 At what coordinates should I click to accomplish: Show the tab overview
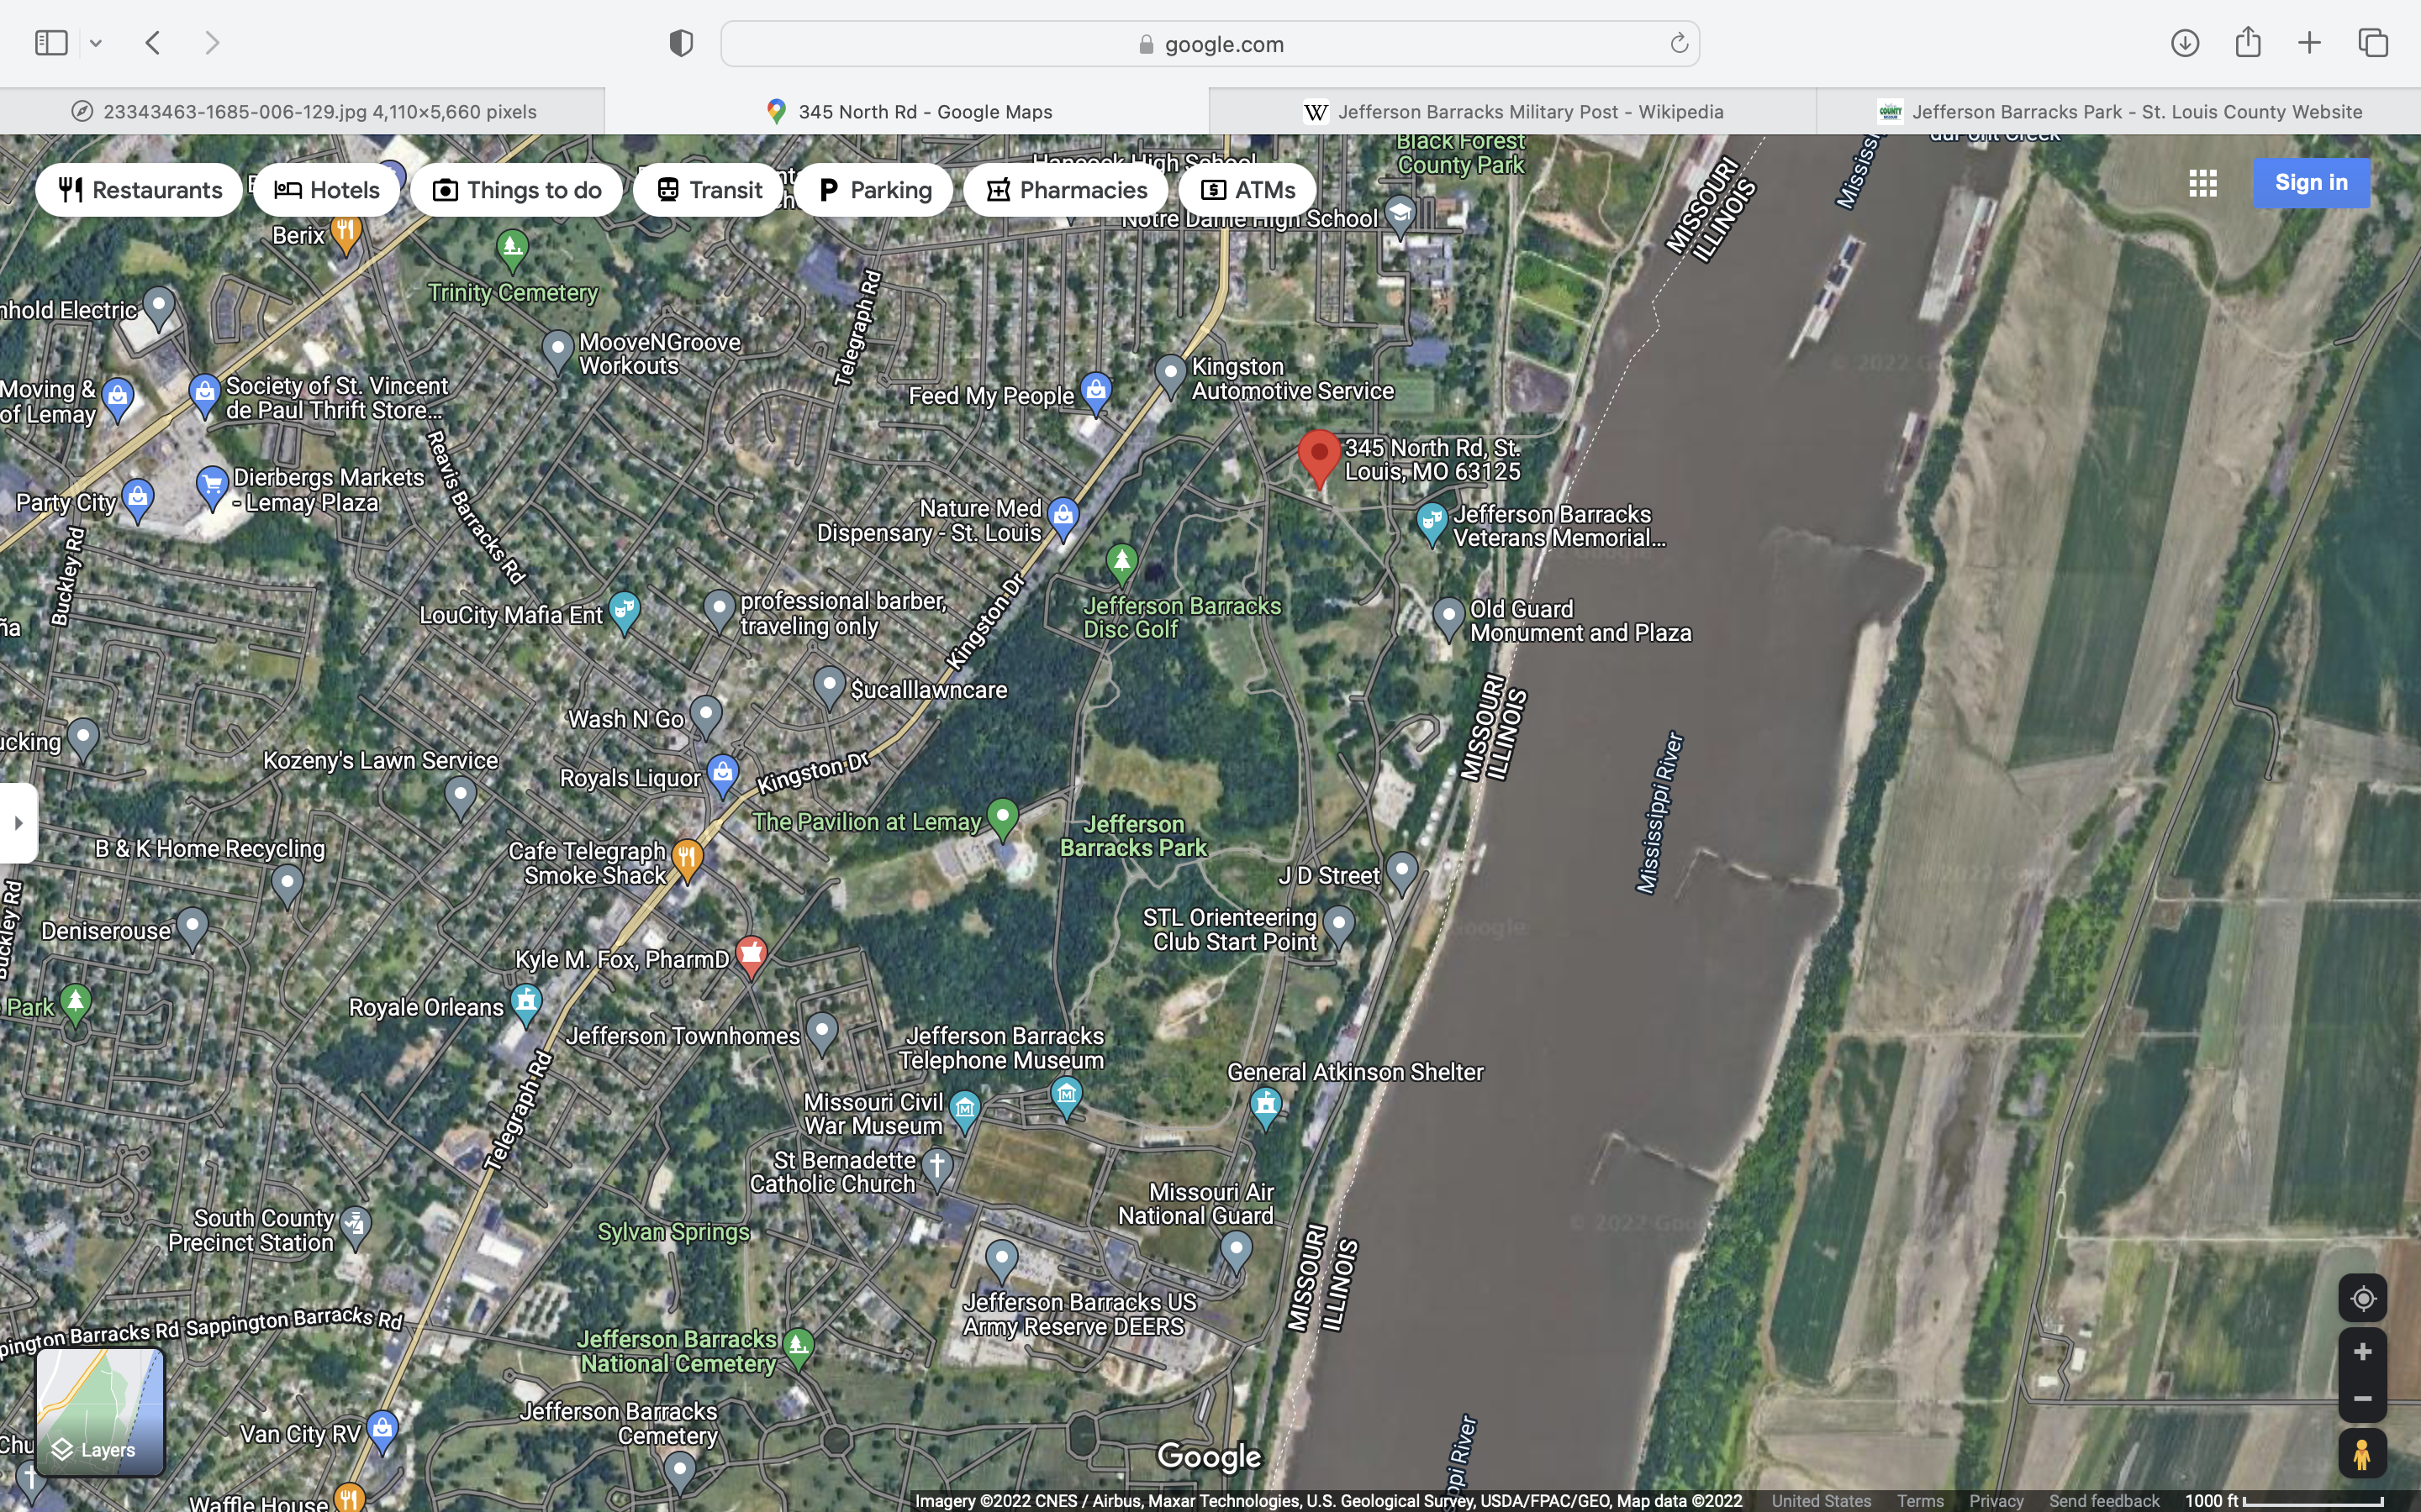pos(2373,43)
